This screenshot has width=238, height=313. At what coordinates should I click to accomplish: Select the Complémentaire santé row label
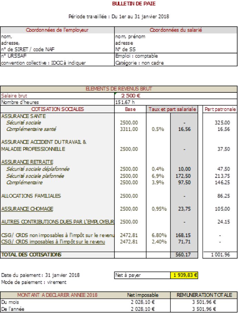(31, 129)
